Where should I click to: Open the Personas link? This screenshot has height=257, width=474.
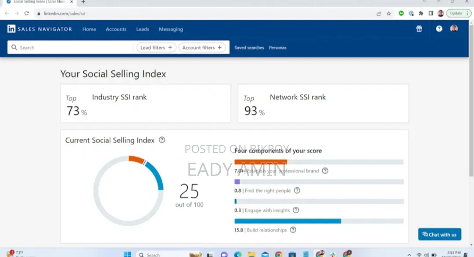pyautogui.click(x=277, y=47)
